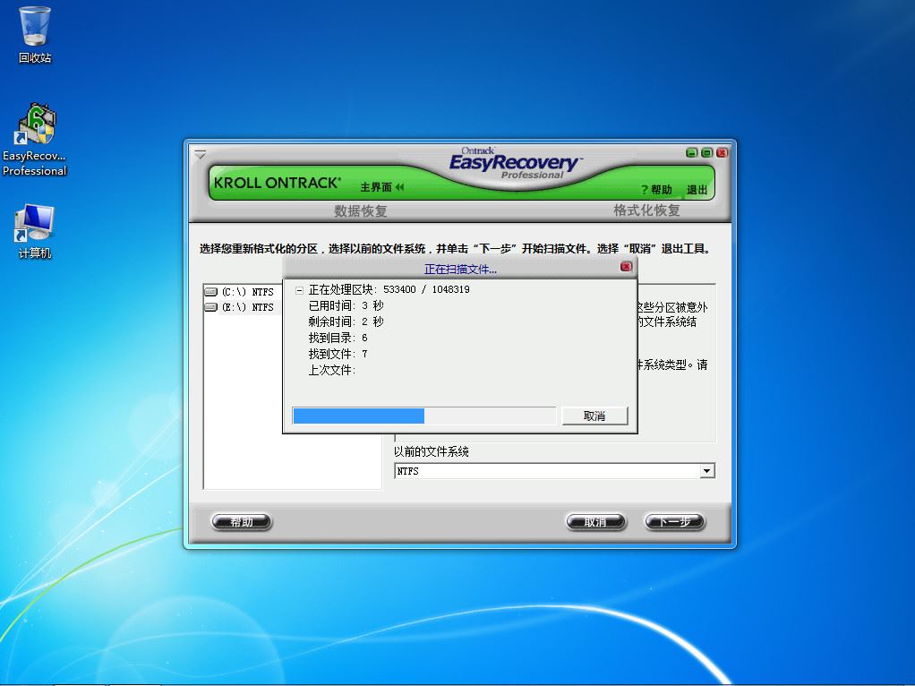Click the double-arrow beside 主界面
Screen dimensions: 915x686
[x=399, y=187]
